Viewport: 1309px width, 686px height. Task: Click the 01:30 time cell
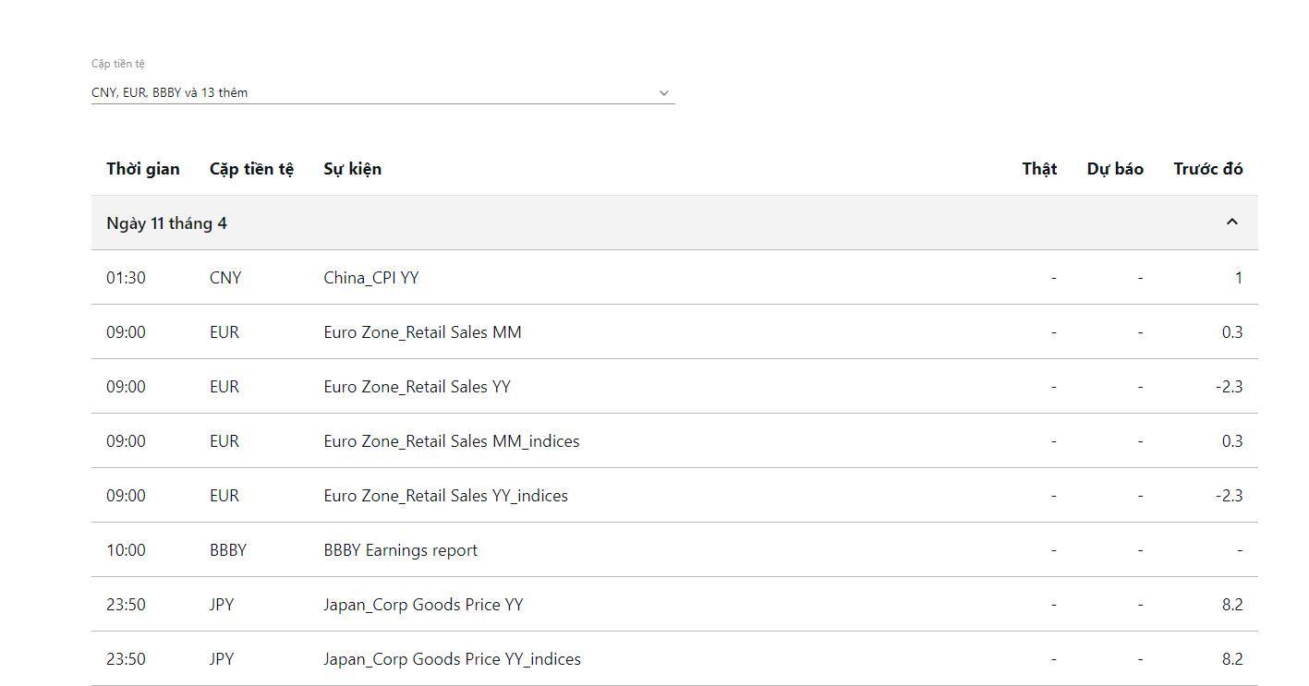pos(126,278)
